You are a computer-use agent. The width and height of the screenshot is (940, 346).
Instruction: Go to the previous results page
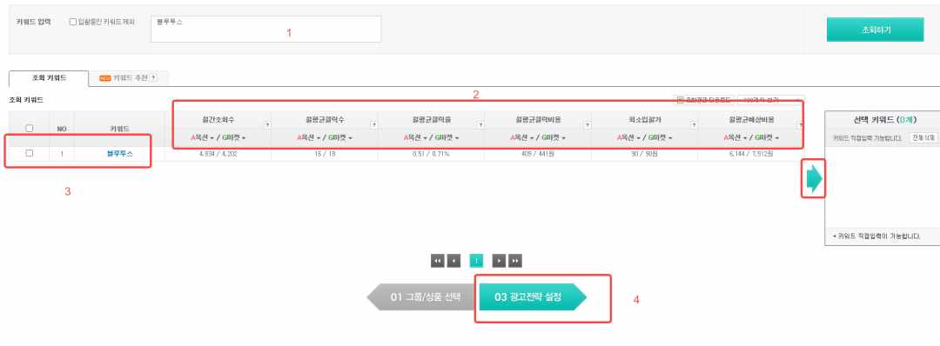point(453,261)
